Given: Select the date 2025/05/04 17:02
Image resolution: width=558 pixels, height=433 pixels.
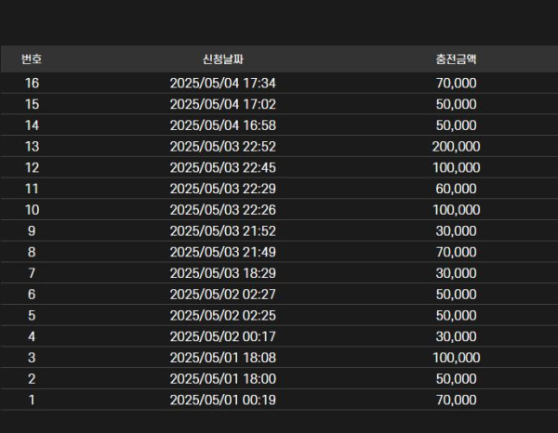Looking at the screenshot, I should [223, 104].
